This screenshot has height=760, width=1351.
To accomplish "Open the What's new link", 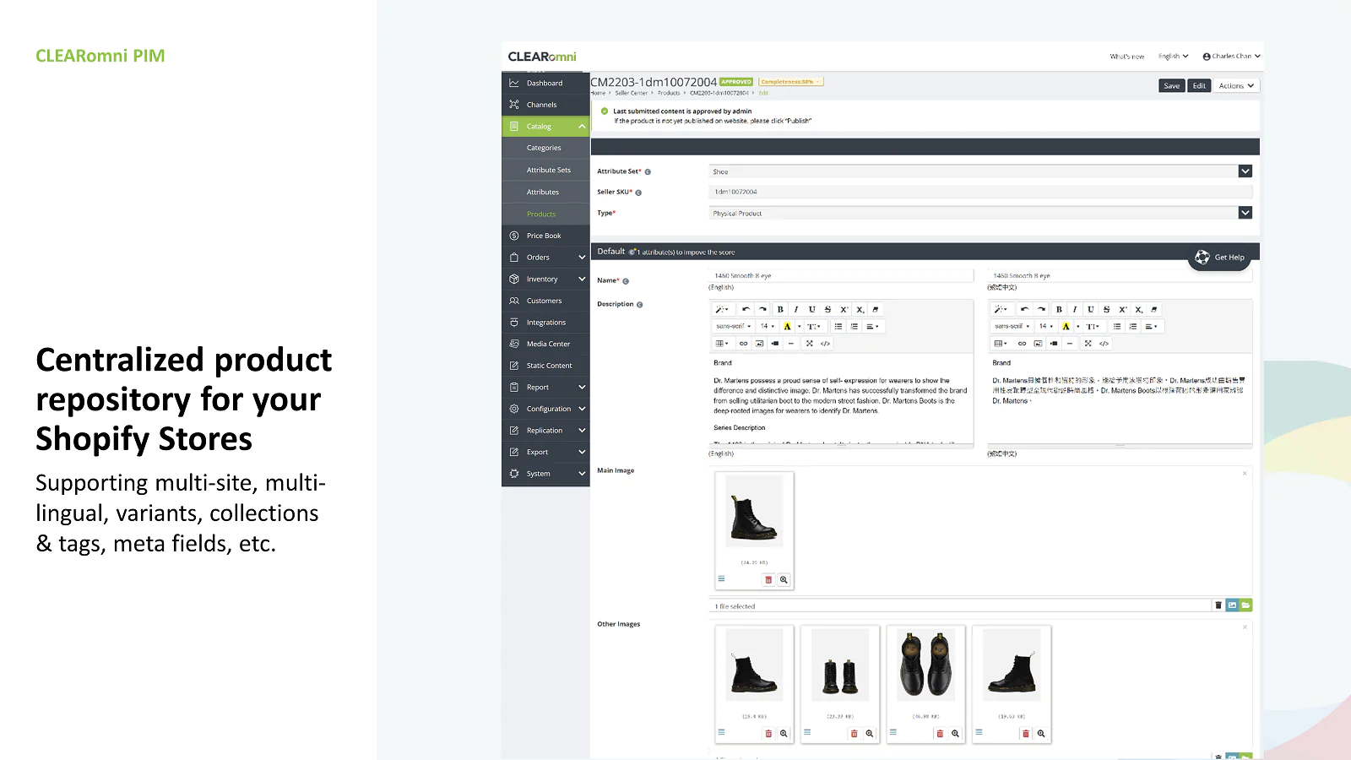I will click(1127, 57).
